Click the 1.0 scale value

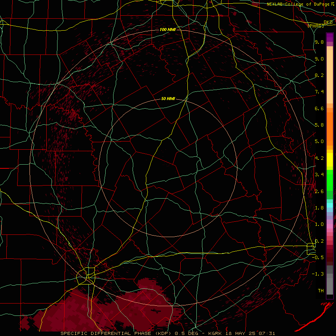pyautogui.click(x=319, y=224)
